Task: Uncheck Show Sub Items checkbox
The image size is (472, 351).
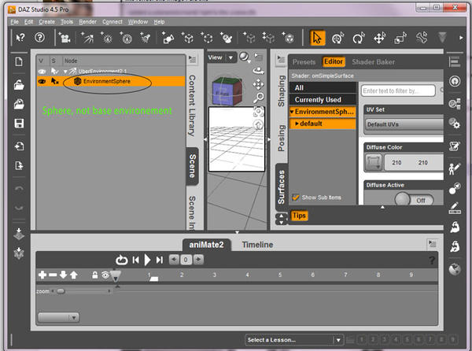Action: pos(296,198)
